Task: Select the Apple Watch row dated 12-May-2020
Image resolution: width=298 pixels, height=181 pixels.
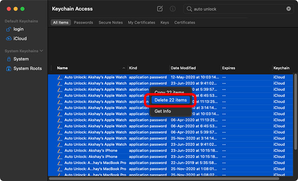Action: 170,77
